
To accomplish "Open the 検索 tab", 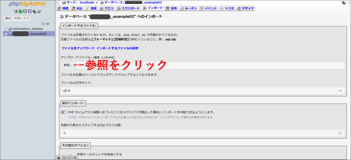I will (x=91, y=9).
